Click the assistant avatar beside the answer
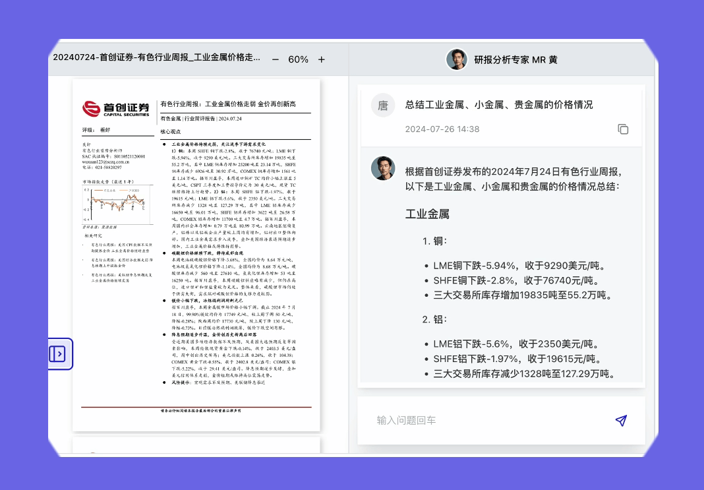Image resolution: width=704 pixels, height=490 pixels. (x=382, y=168)
